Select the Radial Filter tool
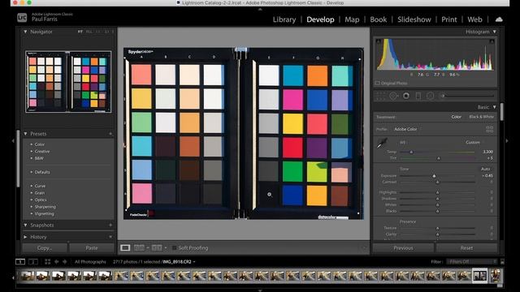520x292 pixels. (x=430, y=96)
